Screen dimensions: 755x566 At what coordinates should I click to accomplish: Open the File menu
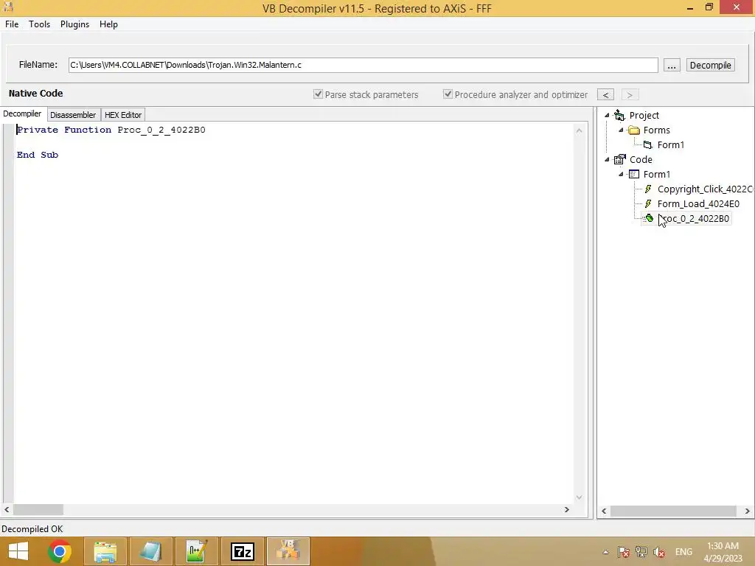[x=12, y=24]
